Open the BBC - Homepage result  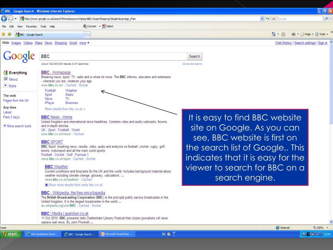coord(56,72)
